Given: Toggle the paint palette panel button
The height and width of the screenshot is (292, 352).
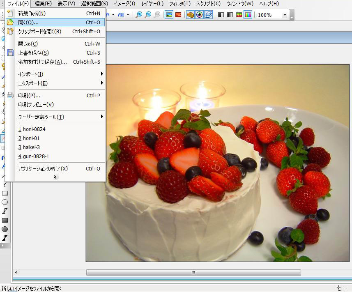Looking at the screenshot, I should pos(191,15).
